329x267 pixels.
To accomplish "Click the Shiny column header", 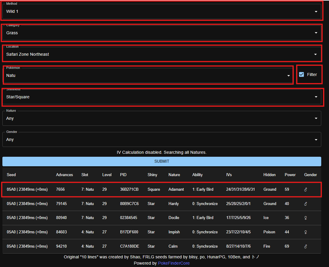I will 152,175.
